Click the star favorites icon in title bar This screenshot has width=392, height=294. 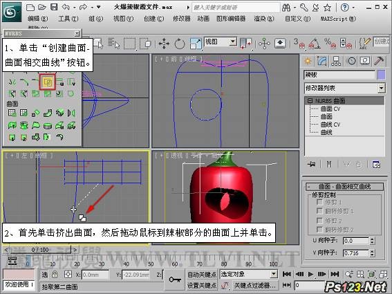[327, 8]
